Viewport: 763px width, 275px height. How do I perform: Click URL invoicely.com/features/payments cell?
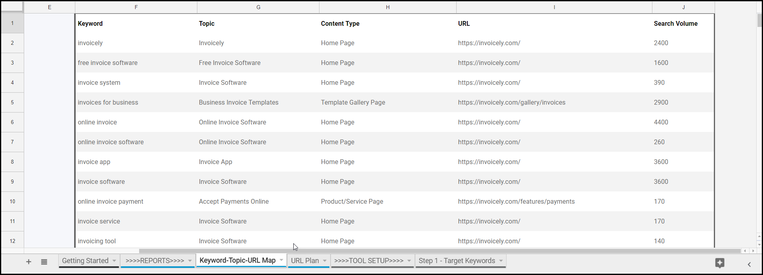554,202
